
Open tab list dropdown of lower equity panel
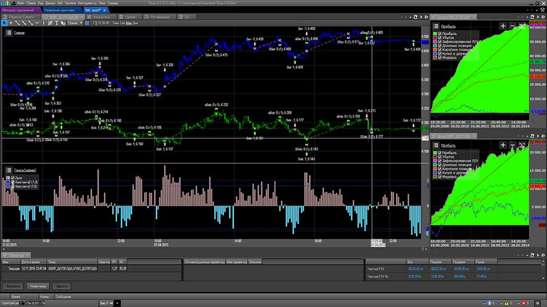click(527, 136)
